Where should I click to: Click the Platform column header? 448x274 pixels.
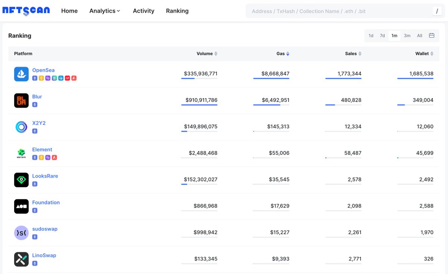23,54
